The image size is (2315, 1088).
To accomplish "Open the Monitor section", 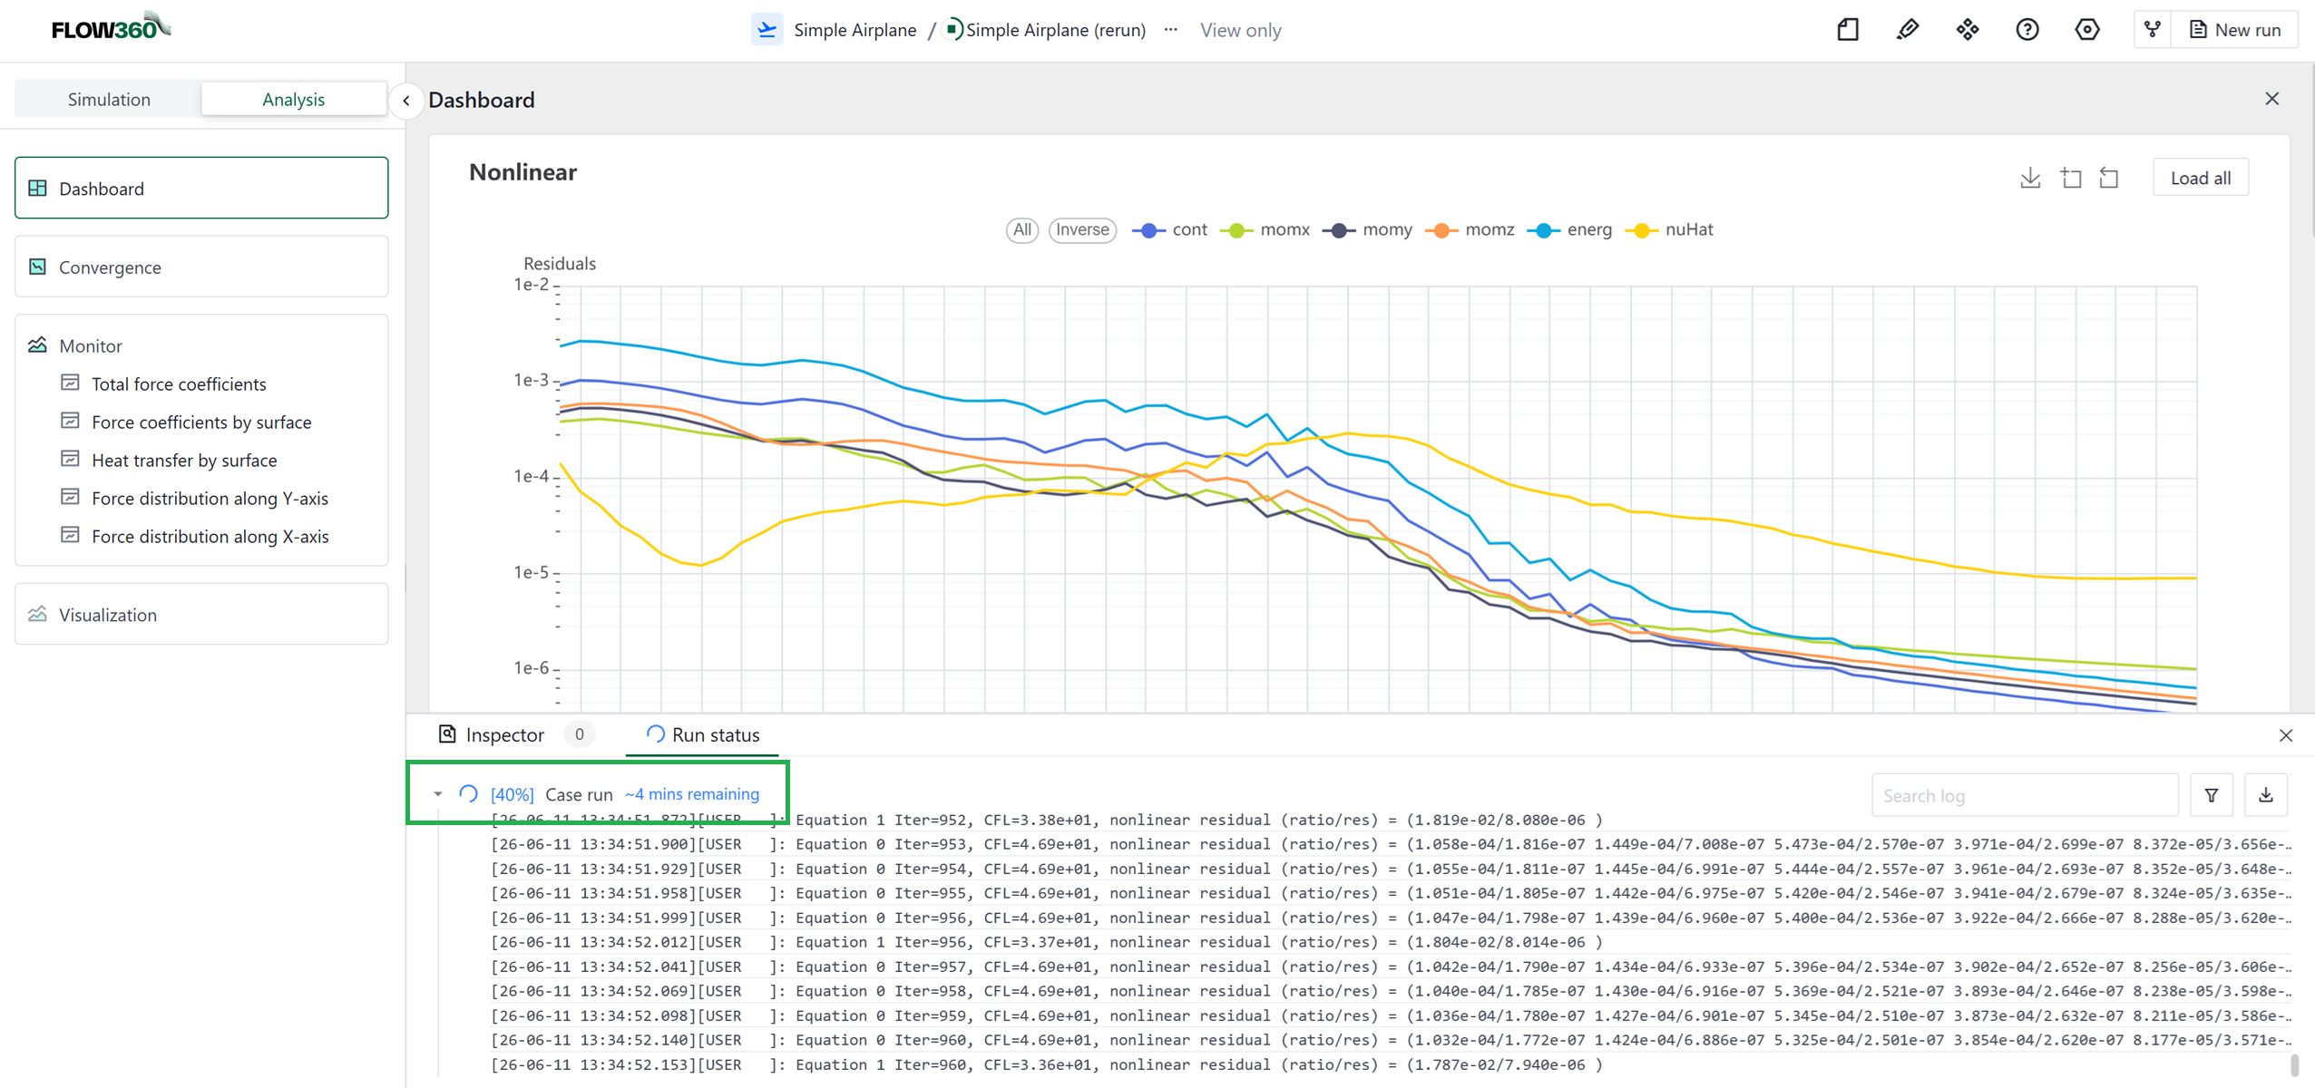I will [90, 345].
